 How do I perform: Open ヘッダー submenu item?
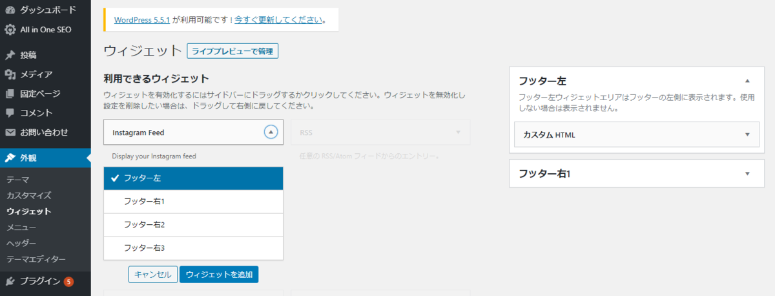point(21,244)
